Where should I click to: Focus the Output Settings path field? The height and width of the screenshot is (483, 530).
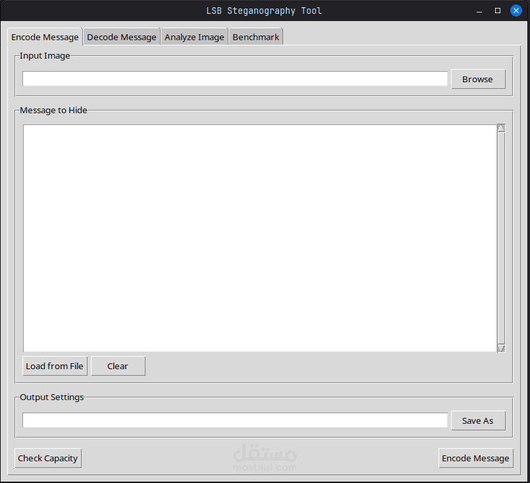click(x=235, y=420)
